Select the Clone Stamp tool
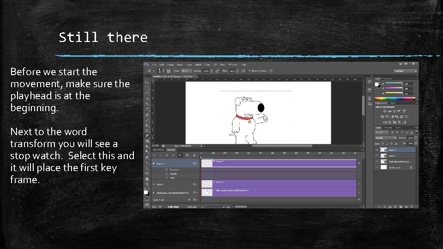This screenshot has height=249, width=443. tap(147, 125)
